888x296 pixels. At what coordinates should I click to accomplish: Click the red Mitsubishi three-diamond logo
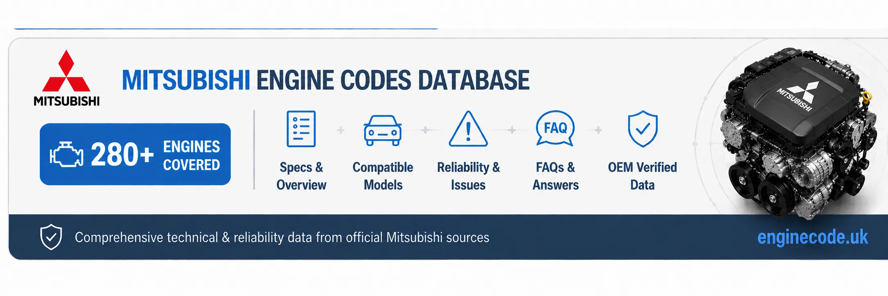pyautogui.click(x=66, y=71)
